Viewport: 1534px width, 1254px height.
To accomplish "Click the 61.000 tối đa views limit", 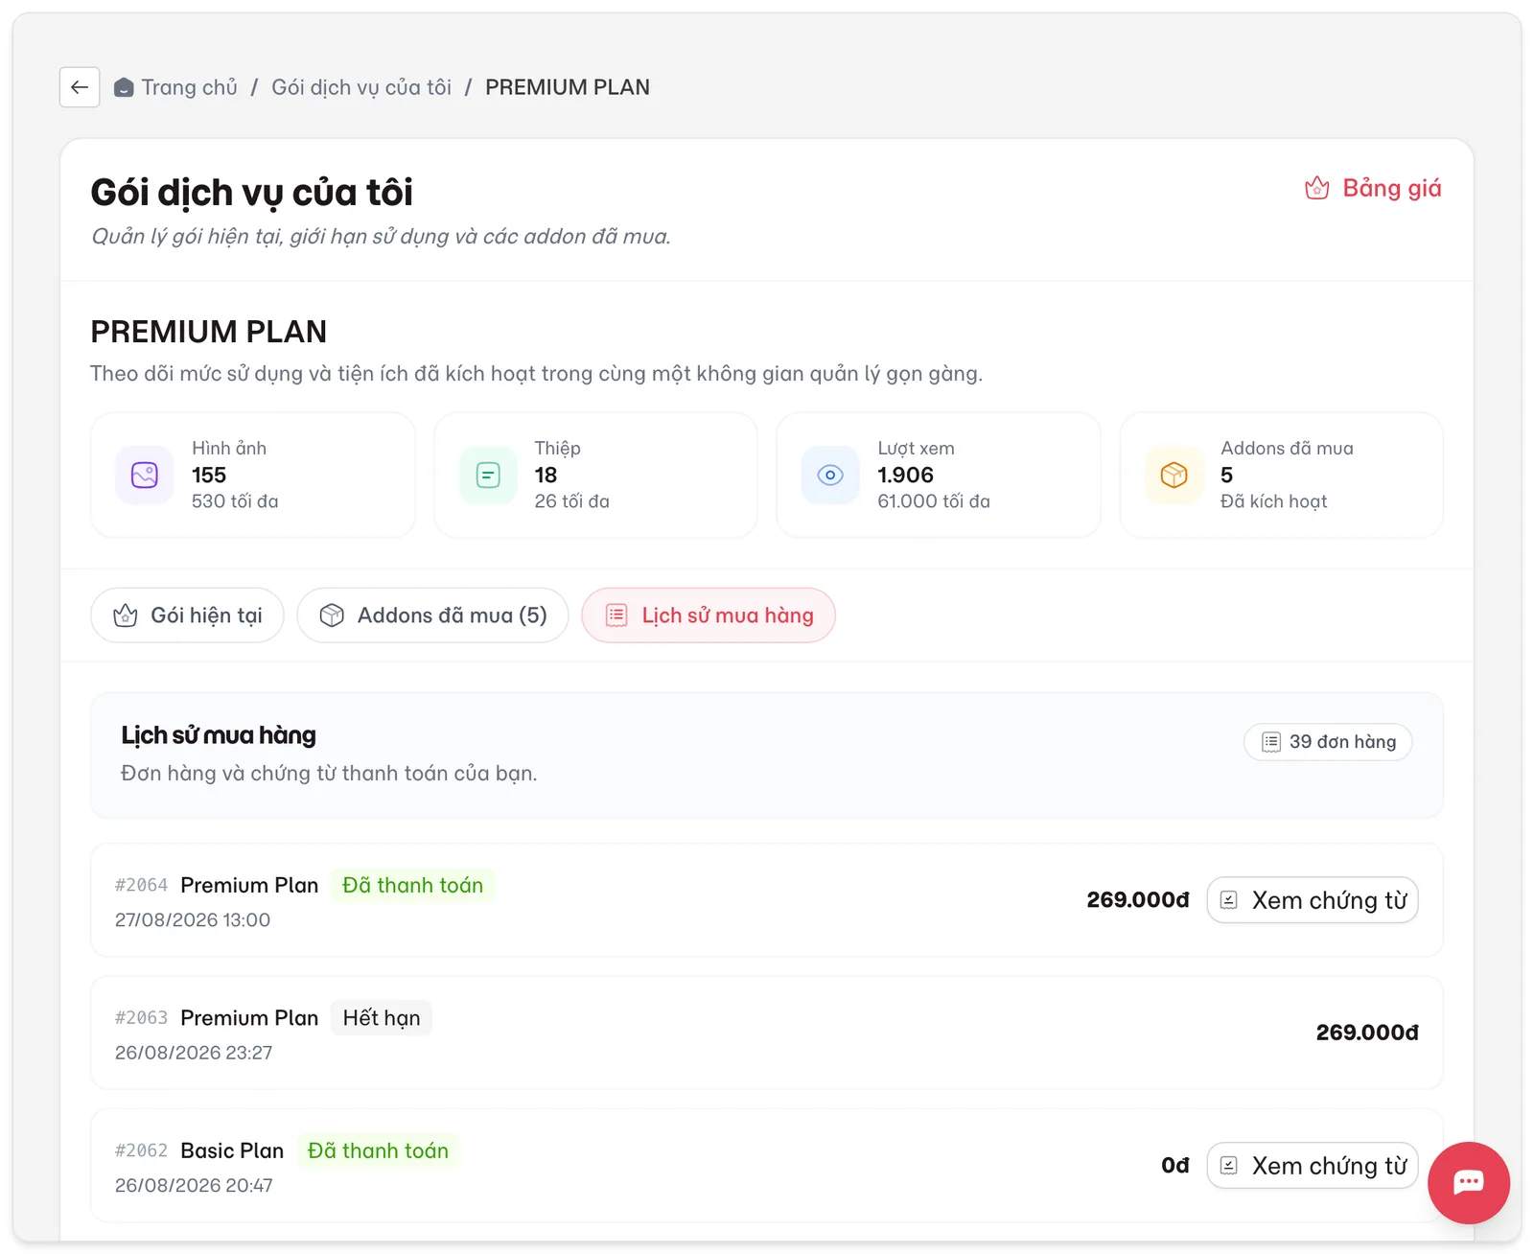I will 934,501.
